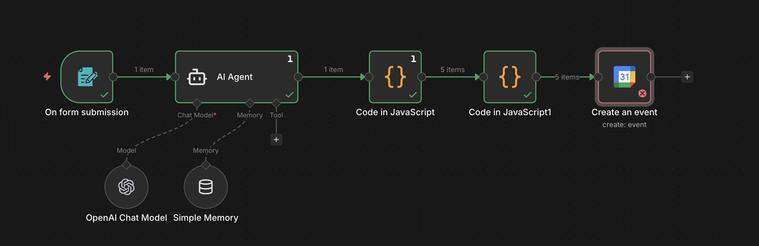This screenshot has height=246, width=759.
Task: Add a tool using the plus under Tool
Action: click(276, 140)
